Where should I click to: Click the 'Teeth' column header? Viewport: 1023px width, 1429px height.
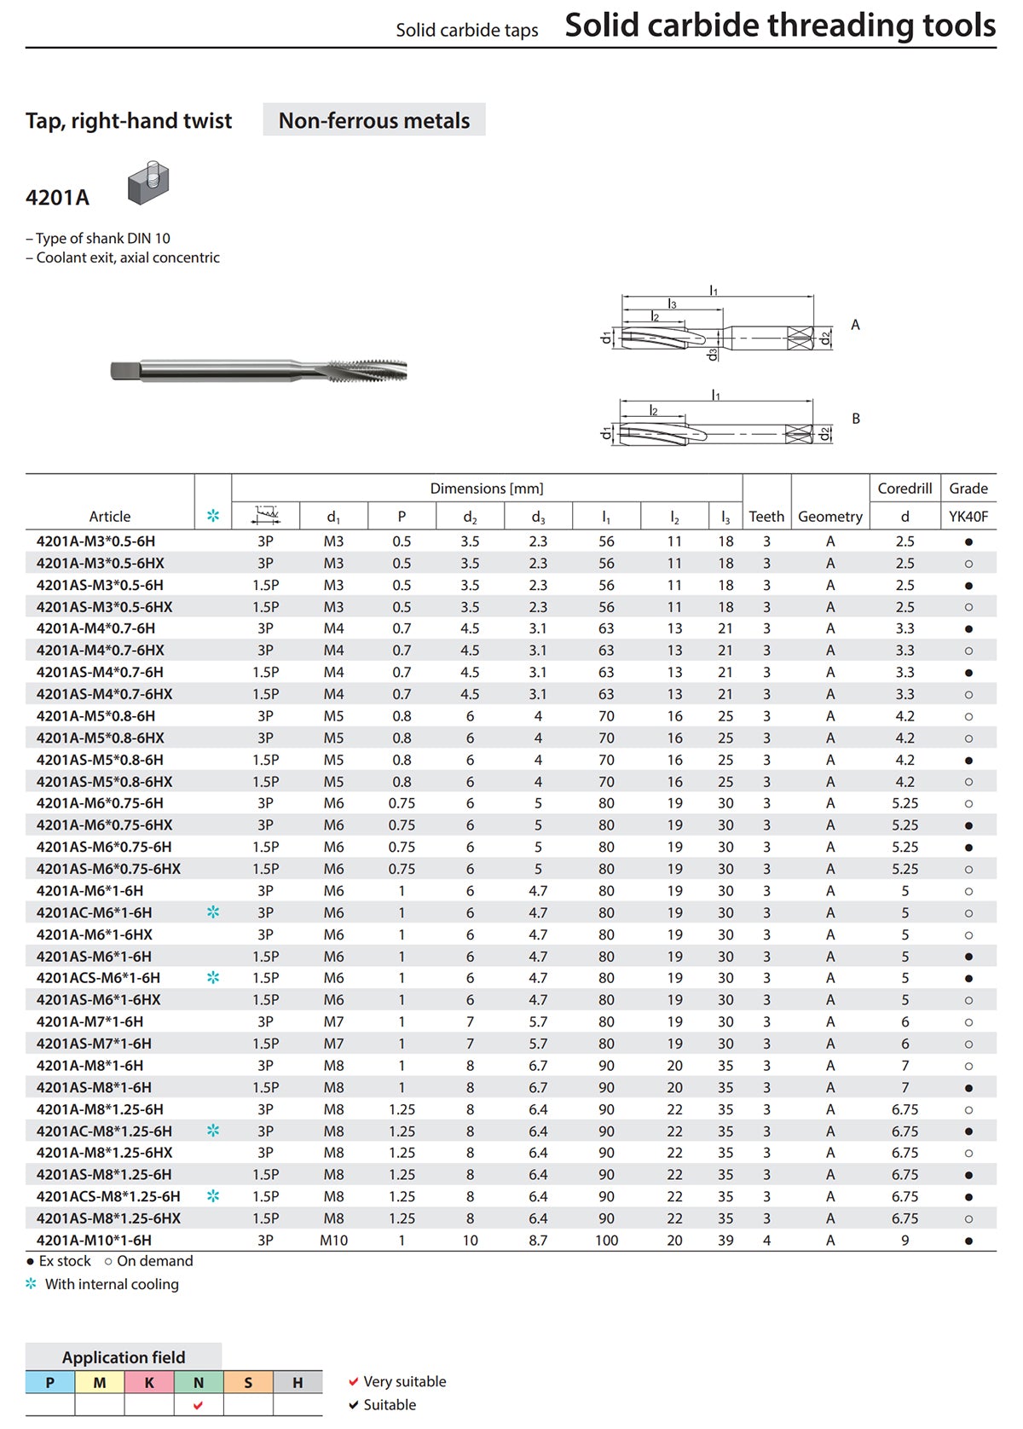click(766, 517)
